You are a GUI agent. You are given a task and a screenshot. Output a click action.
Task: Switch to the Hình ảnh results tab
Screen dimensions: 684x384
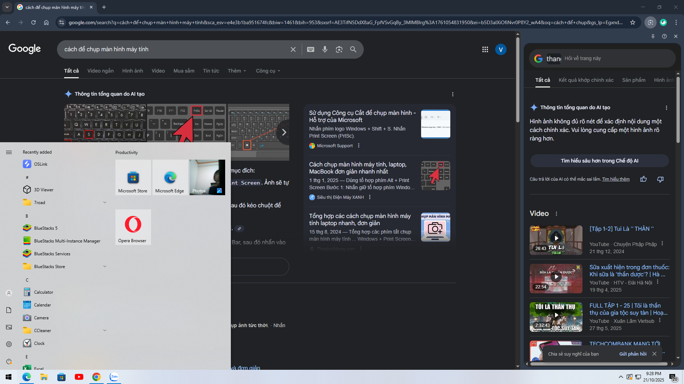133,71
